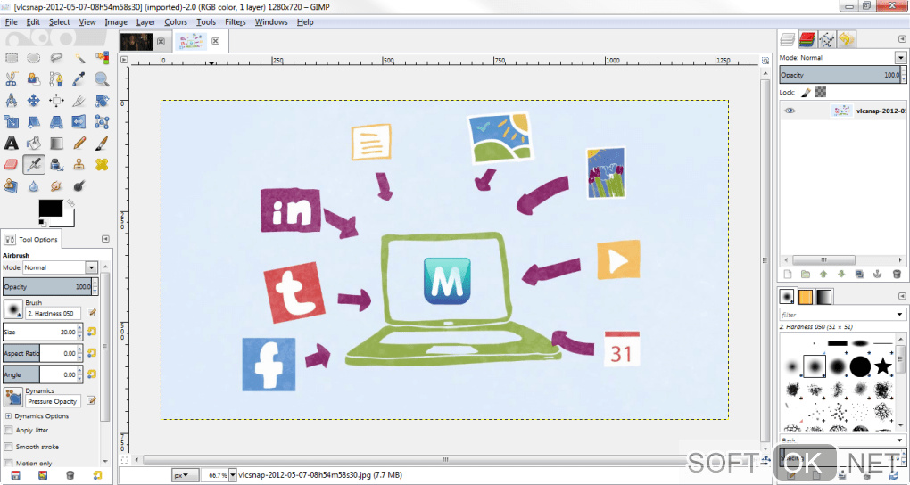Image resolution: width=910 pixels, height=485 pixels.
Task: Anchor the floating layer with anchor icon
Action: tap(878, 274)
